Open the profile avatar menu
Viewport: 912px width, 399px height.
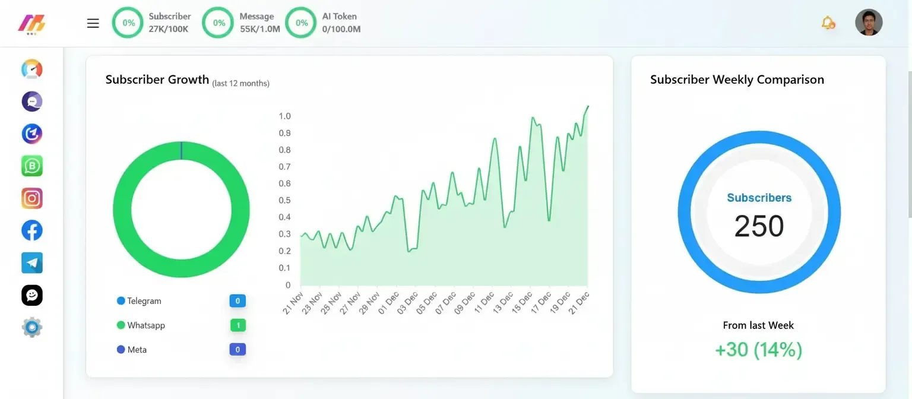[869, 22]
